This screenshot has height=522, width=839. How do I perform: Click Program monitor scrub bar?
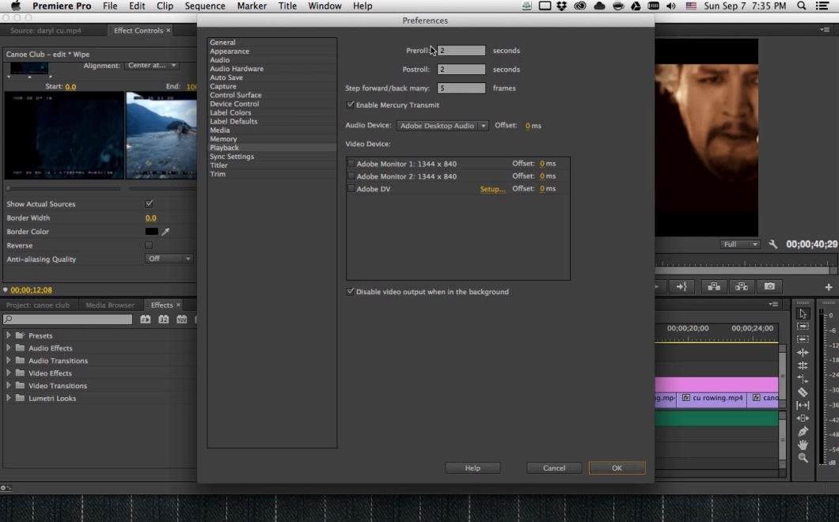(744, 270)
